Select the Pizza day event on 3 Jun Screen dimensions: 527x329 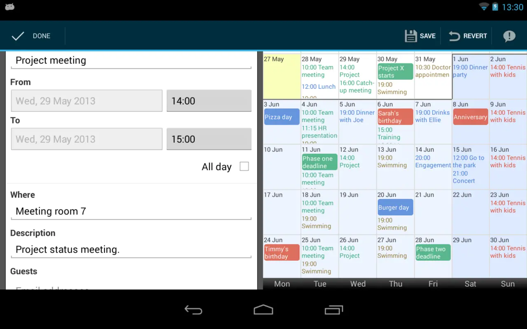tap(282, 117)
